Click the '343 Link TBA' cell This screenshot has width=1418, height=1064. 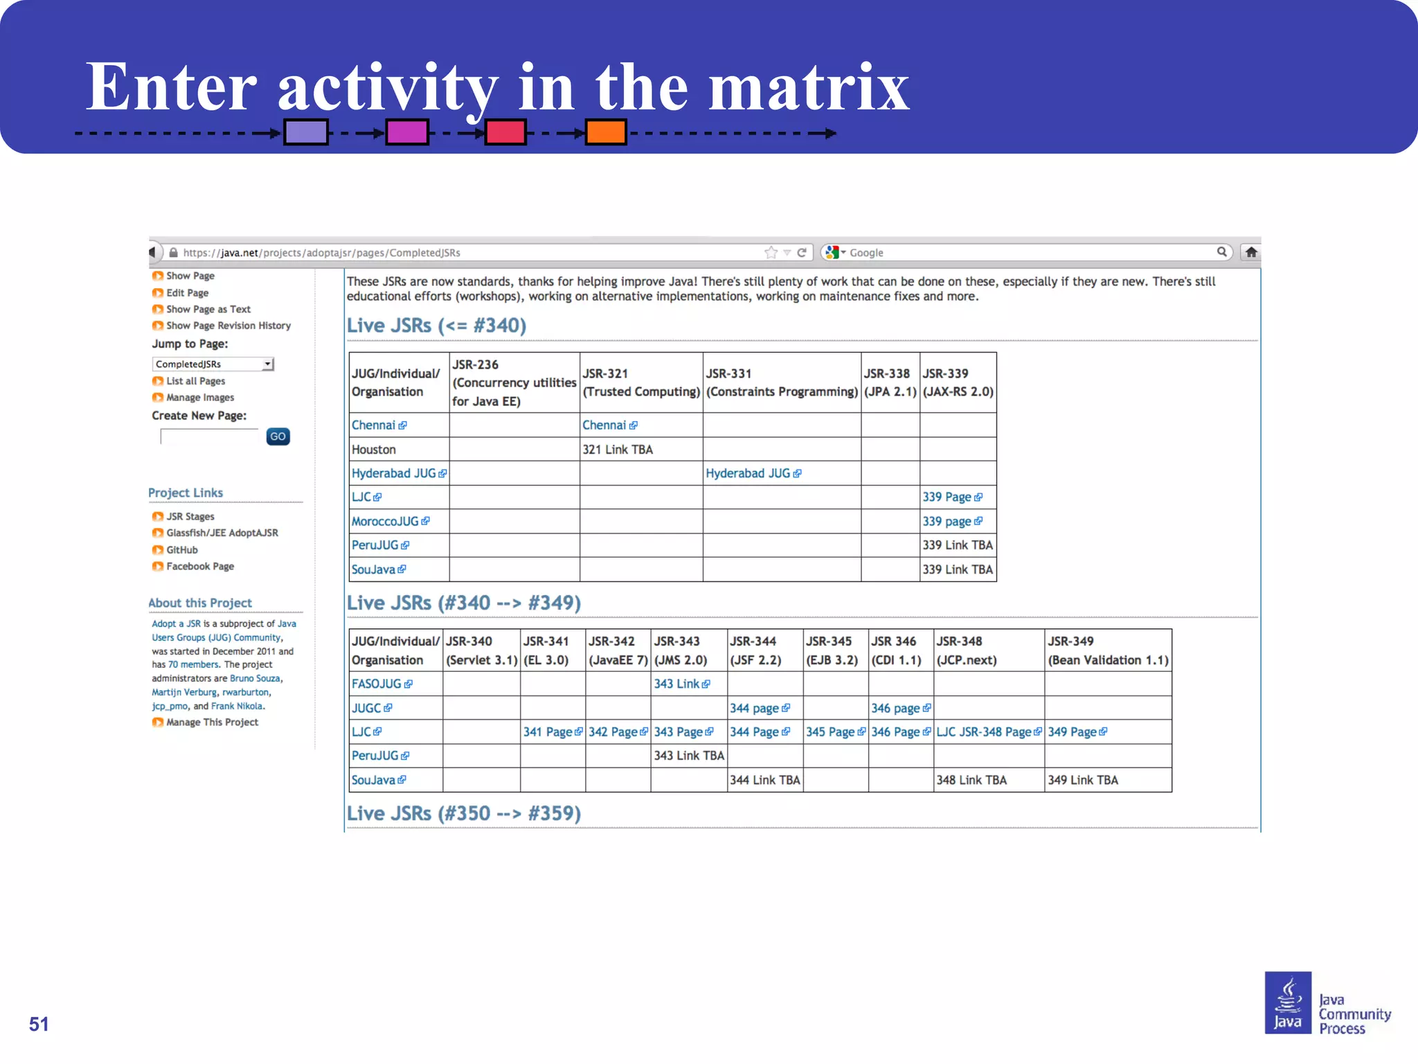point(689,756)
